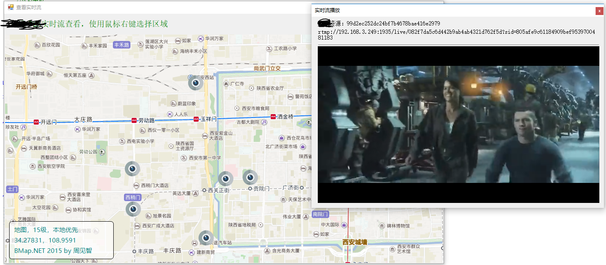Click the 古都大剧院 theater icon

pyautogui.click(x=264, y=122)
